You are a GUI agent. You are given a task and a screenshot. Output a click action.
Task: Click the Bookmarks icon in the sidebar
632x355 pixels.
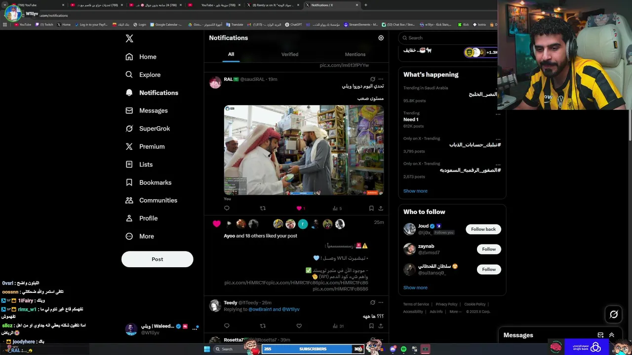(x=129, y=182)
